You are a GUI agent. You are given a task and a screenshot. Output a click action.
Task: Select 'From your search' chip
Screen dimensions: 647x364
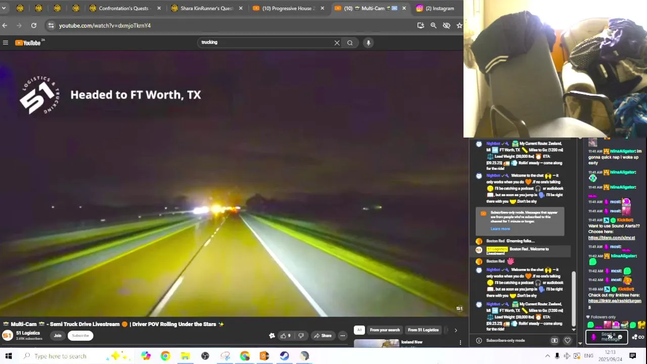click(385, 330)
